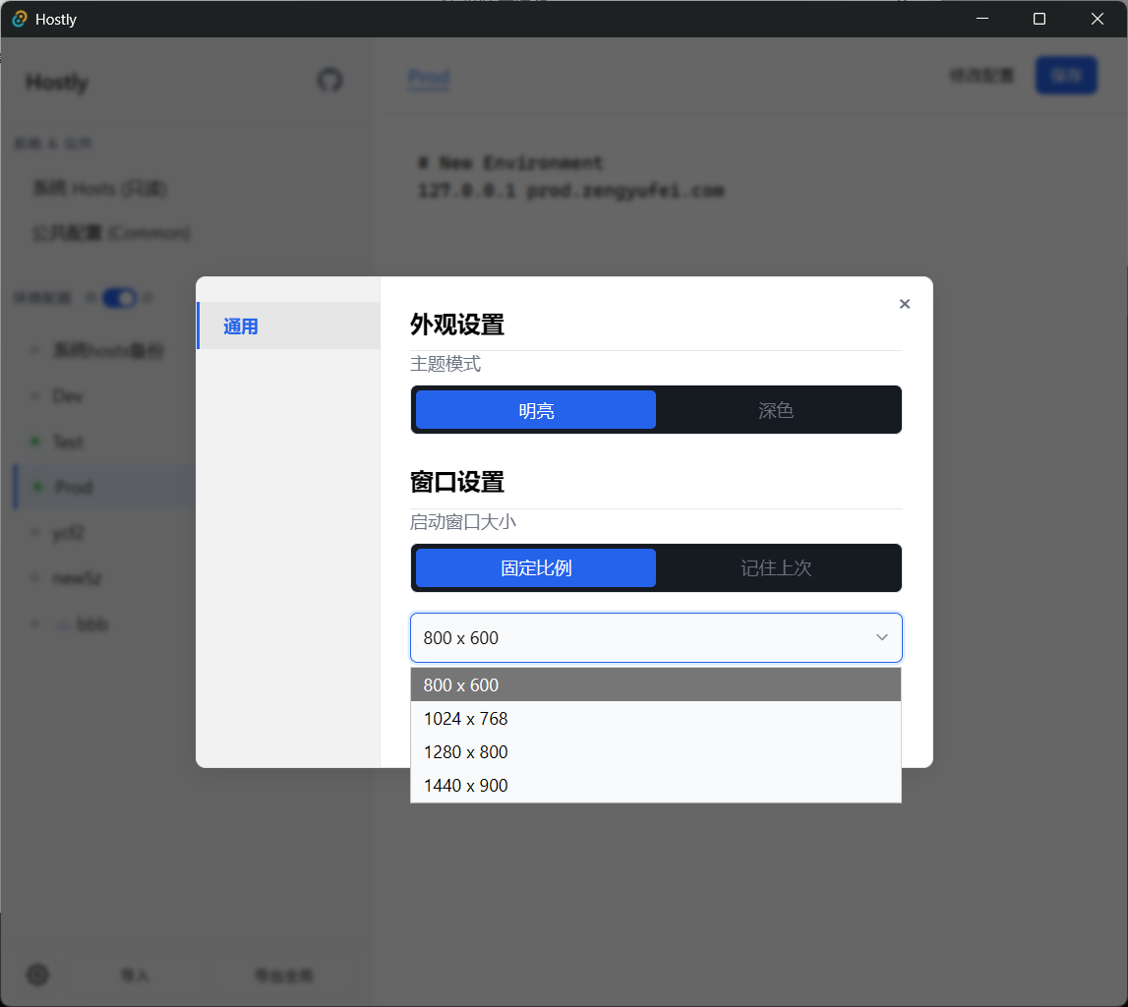Click the 修改配置 link near the save button
Viewport: 1128px width, 1007px height.
coord(980,75)
